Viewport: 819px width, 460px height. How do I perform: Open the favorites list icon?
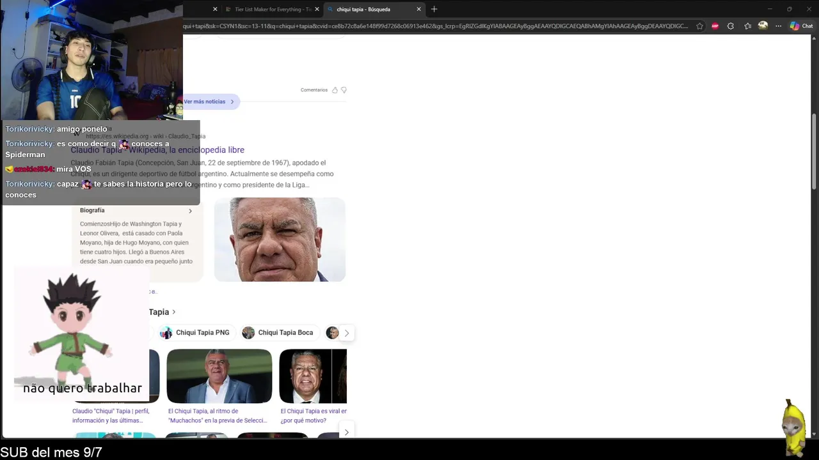(747, 26)
